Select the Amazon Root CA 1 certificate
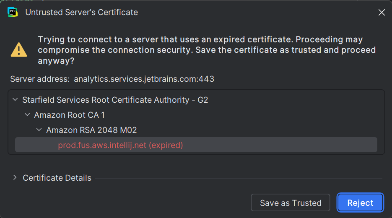This screenshot has width=392, height=218. point(70,115)
